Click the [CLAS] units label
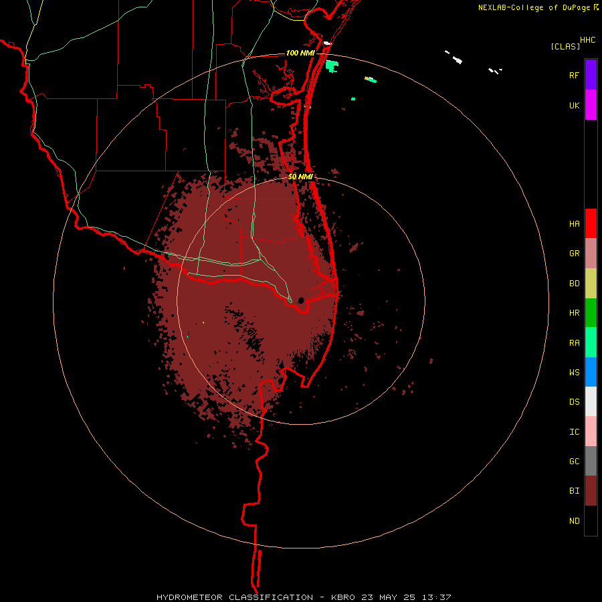Screen dimensions: 602x602 click(565, 47)
